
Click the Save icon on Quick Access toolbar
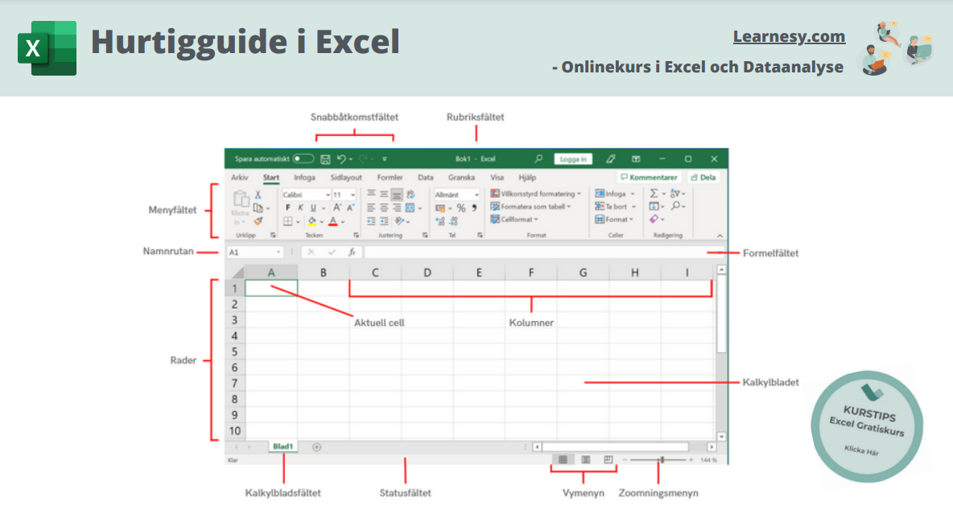click(326, 159)
